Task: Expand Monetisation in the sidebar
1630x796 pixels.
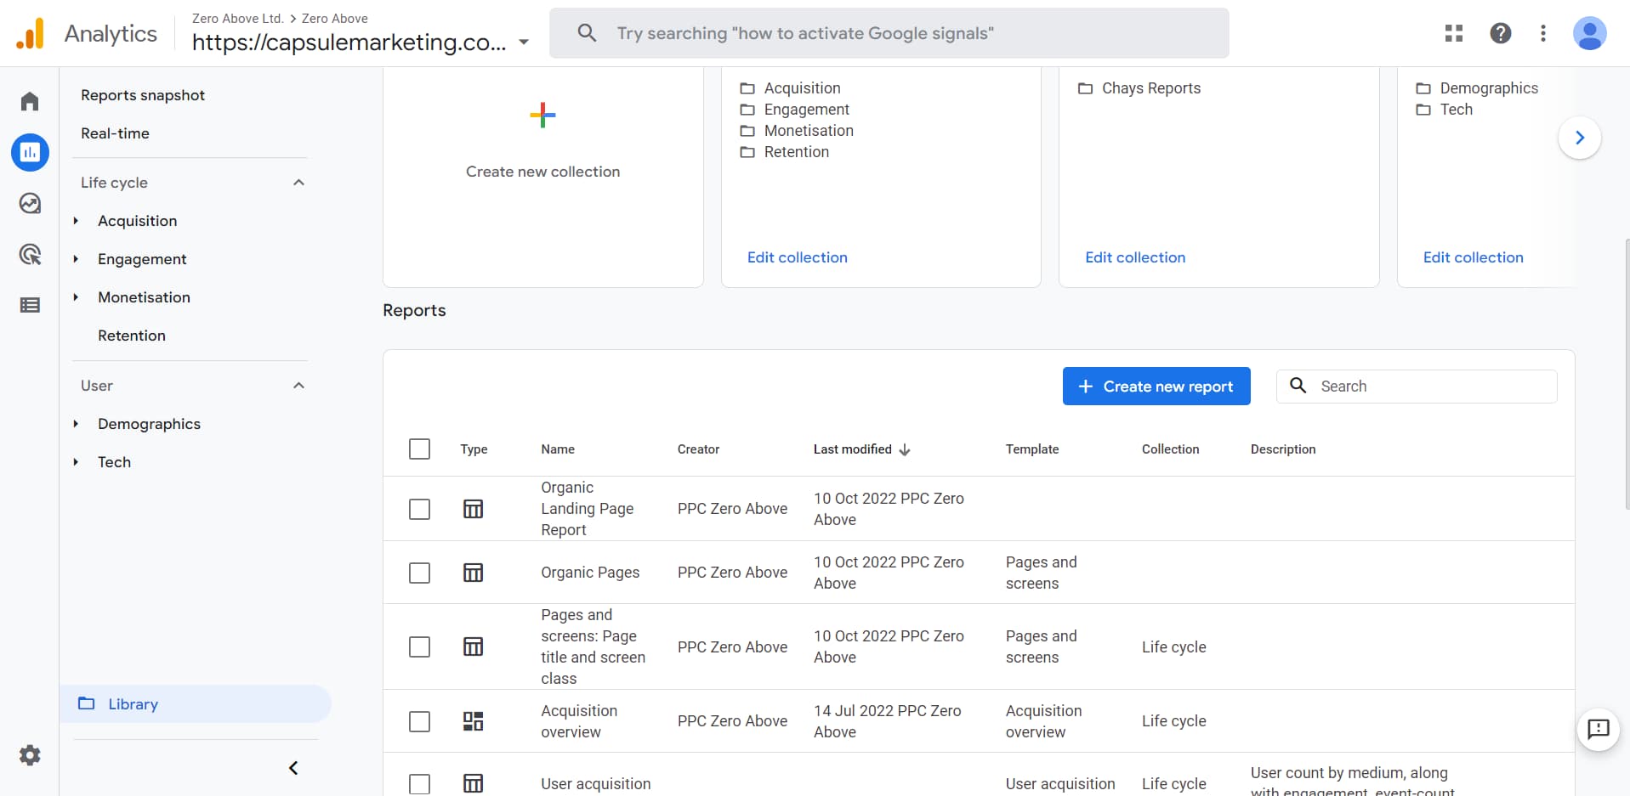Action: tap(76, 297)
